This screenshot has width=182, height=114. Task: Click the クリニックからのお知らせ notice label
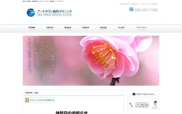coord(42,100)
